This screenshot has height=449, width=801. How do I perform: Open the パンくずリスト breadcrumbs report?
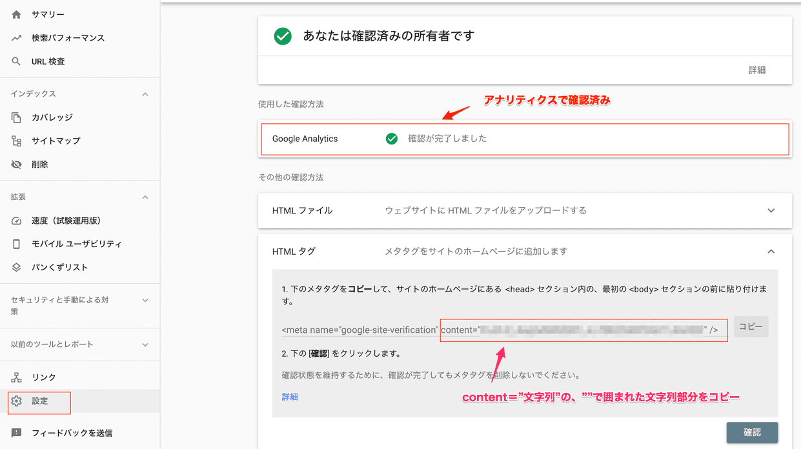tap(58, 266)
